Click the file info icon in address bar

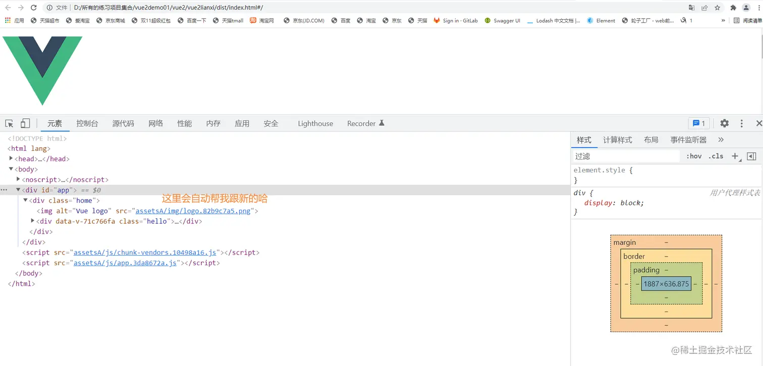pos(49,8)
